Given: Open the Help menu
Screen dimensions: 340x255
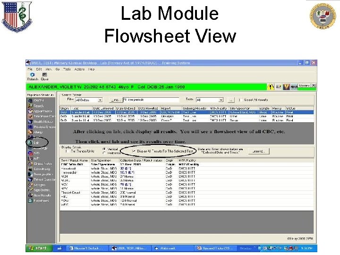Looking at the screenshot, I should pyautogui.click(x=91, y=69).
